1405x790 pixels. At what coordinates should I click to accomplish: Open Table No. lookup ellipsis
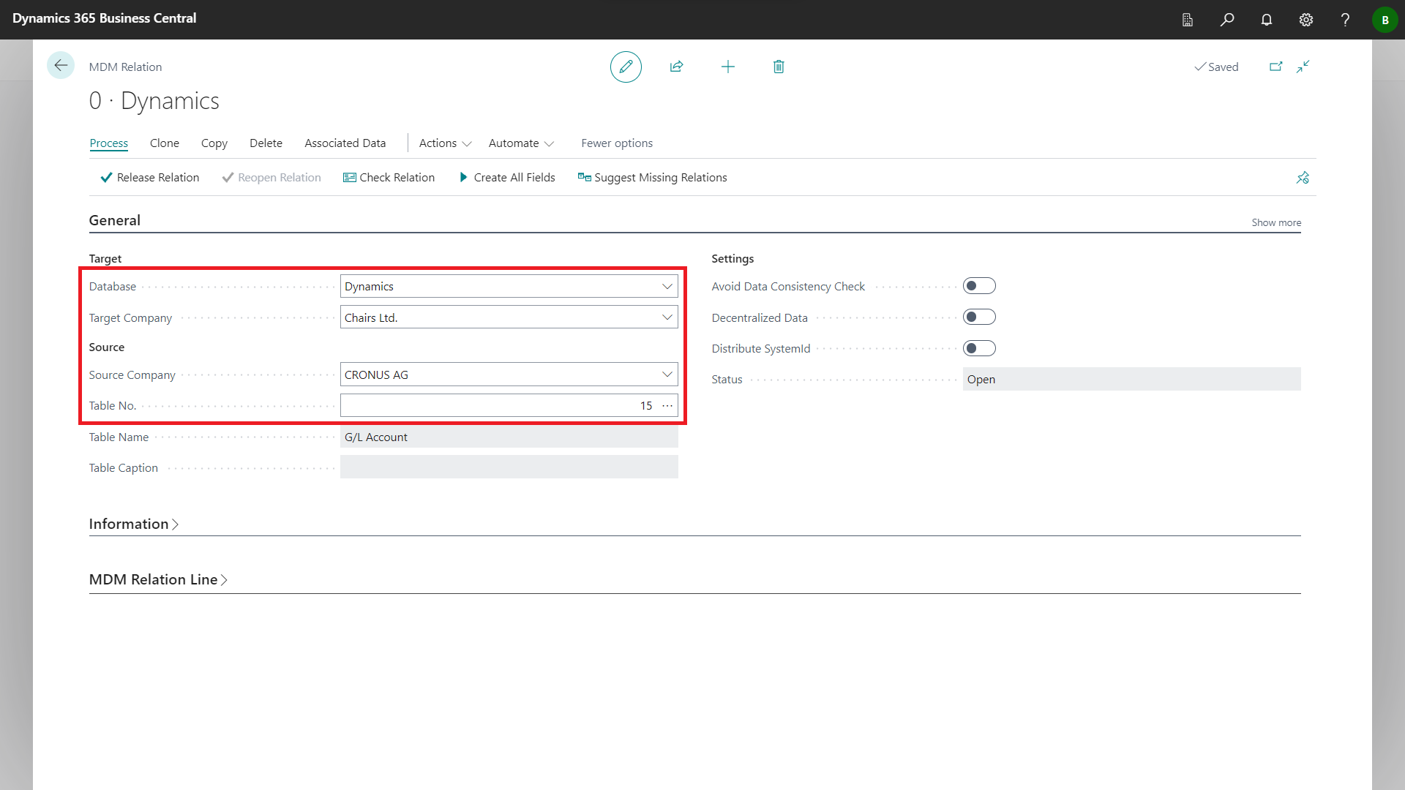click(667, 405)
